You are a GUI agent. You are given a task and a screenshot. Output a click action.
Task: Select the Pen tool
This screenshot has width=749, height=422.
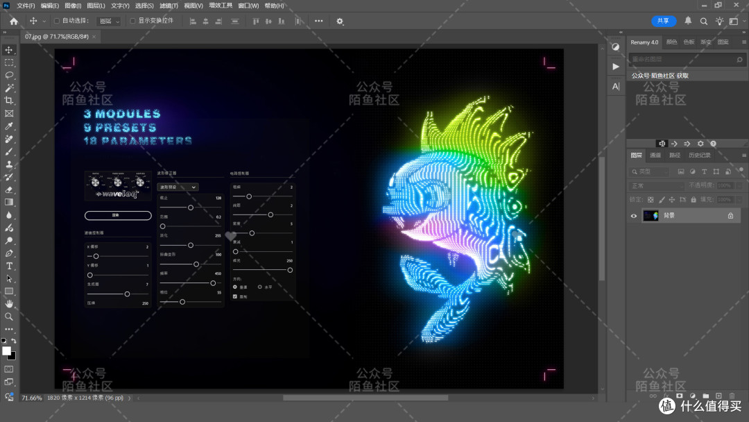[x=8, y=253]
